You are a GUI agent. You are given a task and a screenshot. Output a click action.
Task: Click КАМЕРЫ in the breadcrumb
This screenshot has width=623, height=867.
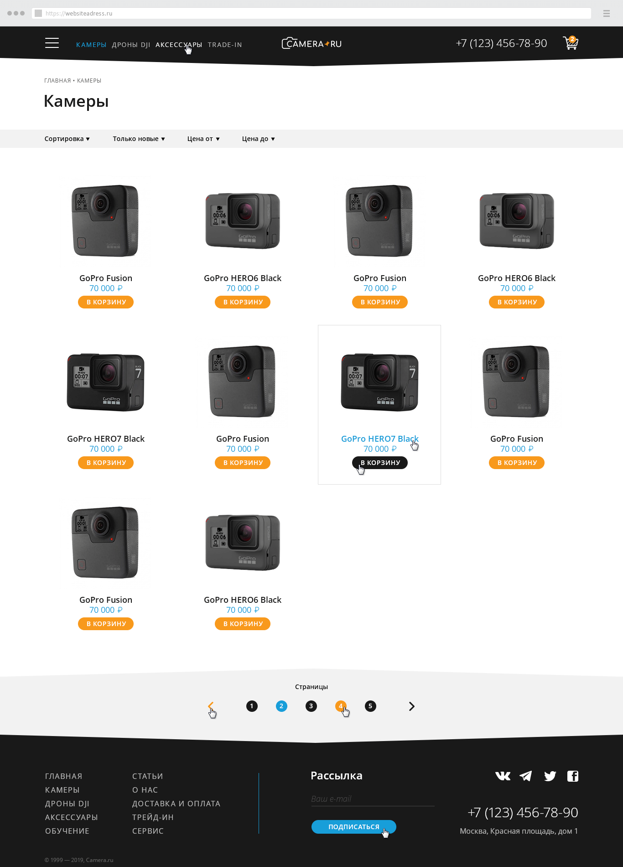[x=89, y=81]
